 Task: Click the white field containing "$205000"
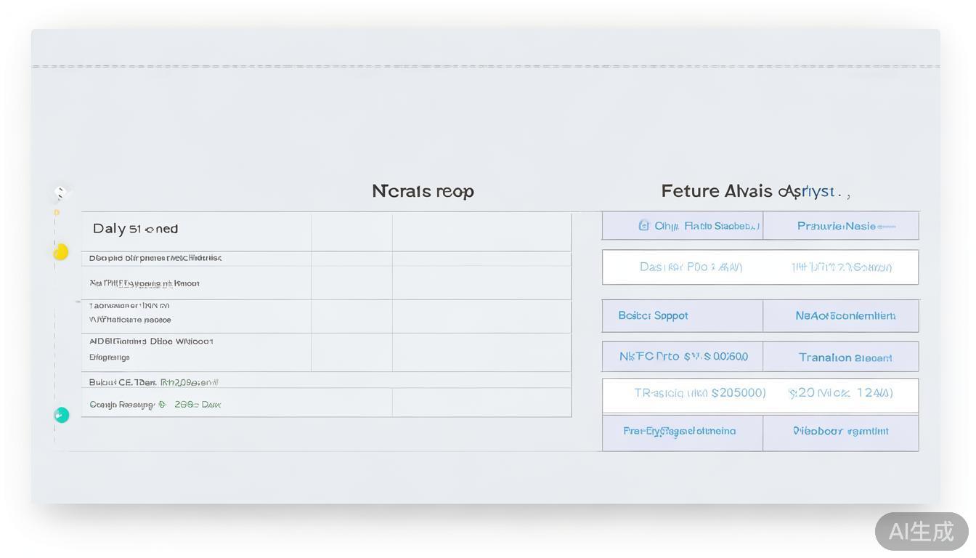tap(683, 393)
